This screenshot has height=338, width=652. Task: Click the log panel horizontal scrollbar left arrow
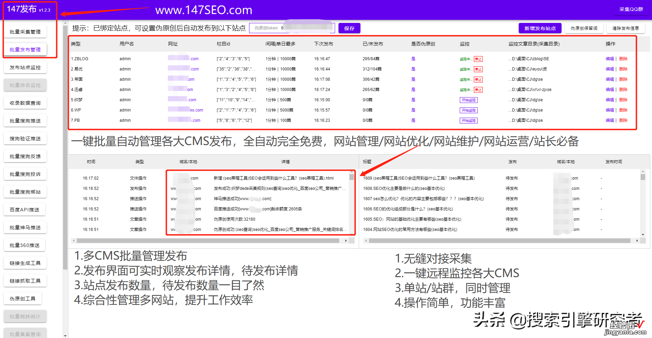pyautogui.click(x=74, y=241)
